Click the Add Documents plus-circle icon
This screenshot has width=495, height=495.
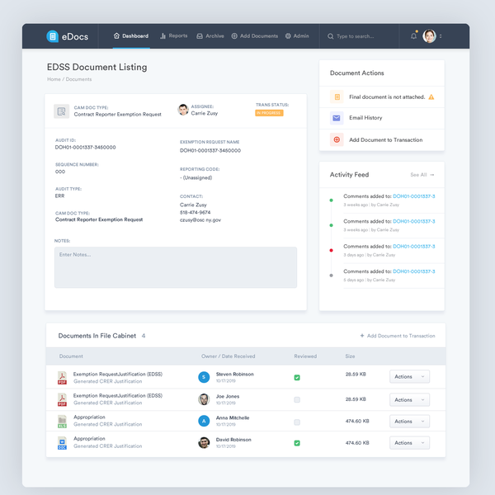pyautogui.click(x=234, y=36)
